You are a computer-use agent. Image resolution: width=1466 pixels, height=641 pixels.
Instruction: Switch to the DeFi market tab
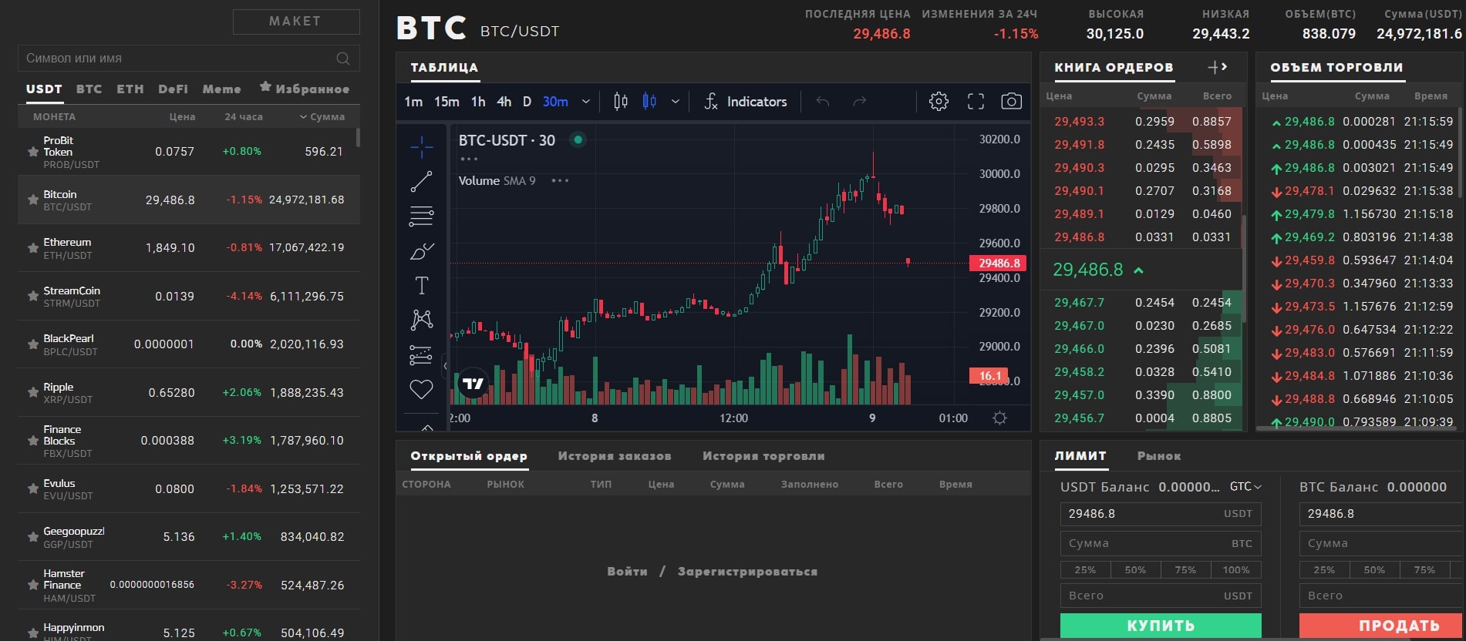pyautogui.click(x=173, y=89)
